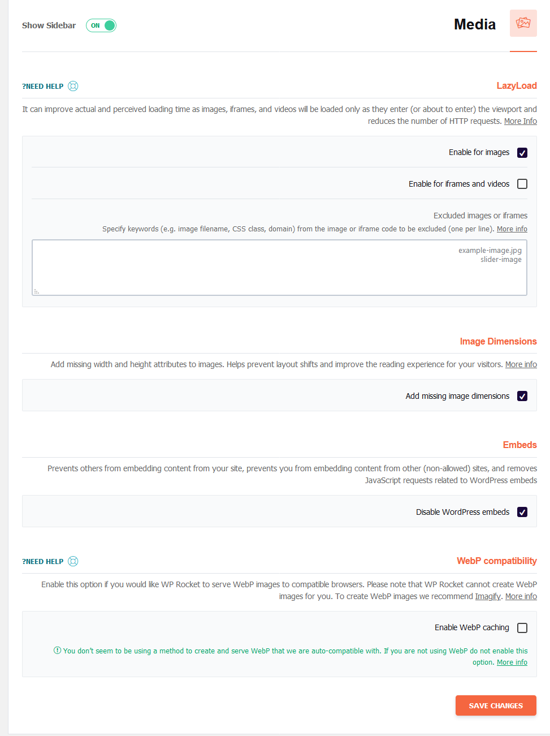Open the Excluded images More info link
This screenshot has height=736, width=550.
coord(512,229)
